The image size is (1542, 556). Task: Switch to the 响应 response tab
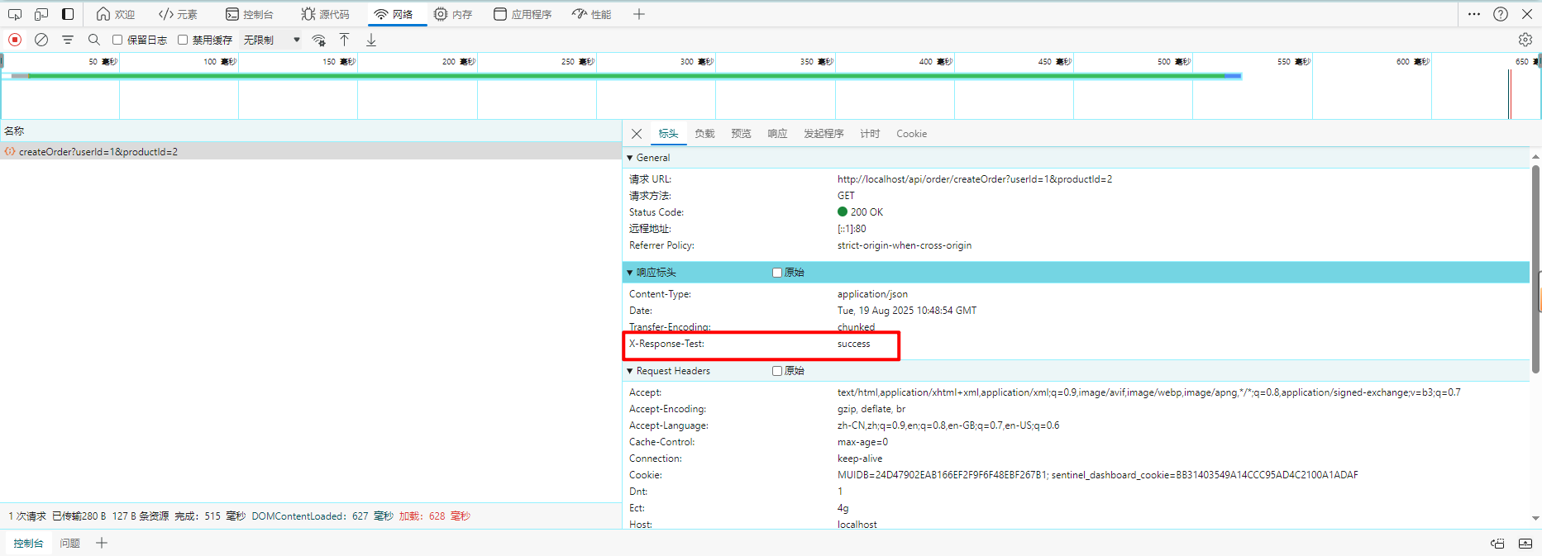(x=777, y=134)
